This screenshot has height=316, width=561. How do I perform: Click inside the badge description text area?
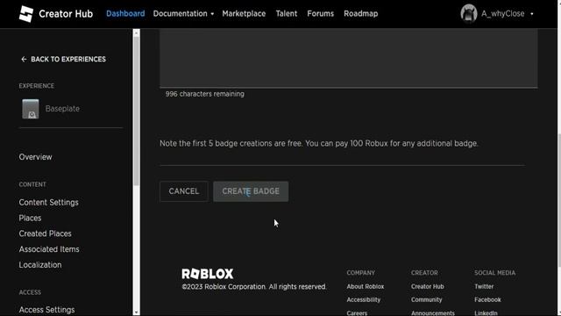[349, 58]
